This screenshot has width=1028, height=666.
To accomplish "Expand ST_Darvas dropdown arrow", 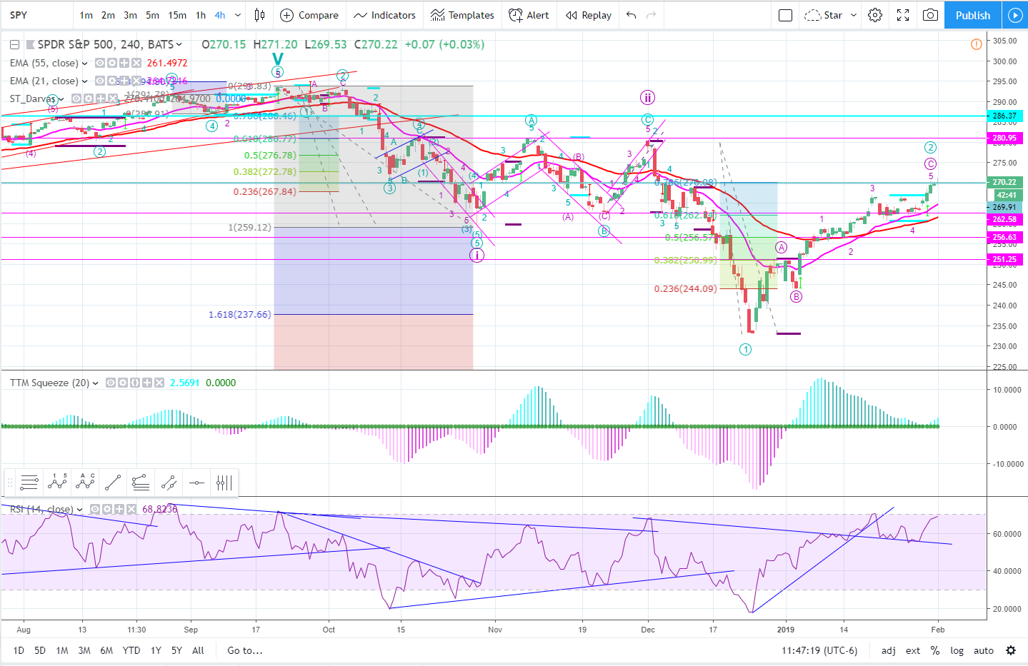I will tap(61, 99).
